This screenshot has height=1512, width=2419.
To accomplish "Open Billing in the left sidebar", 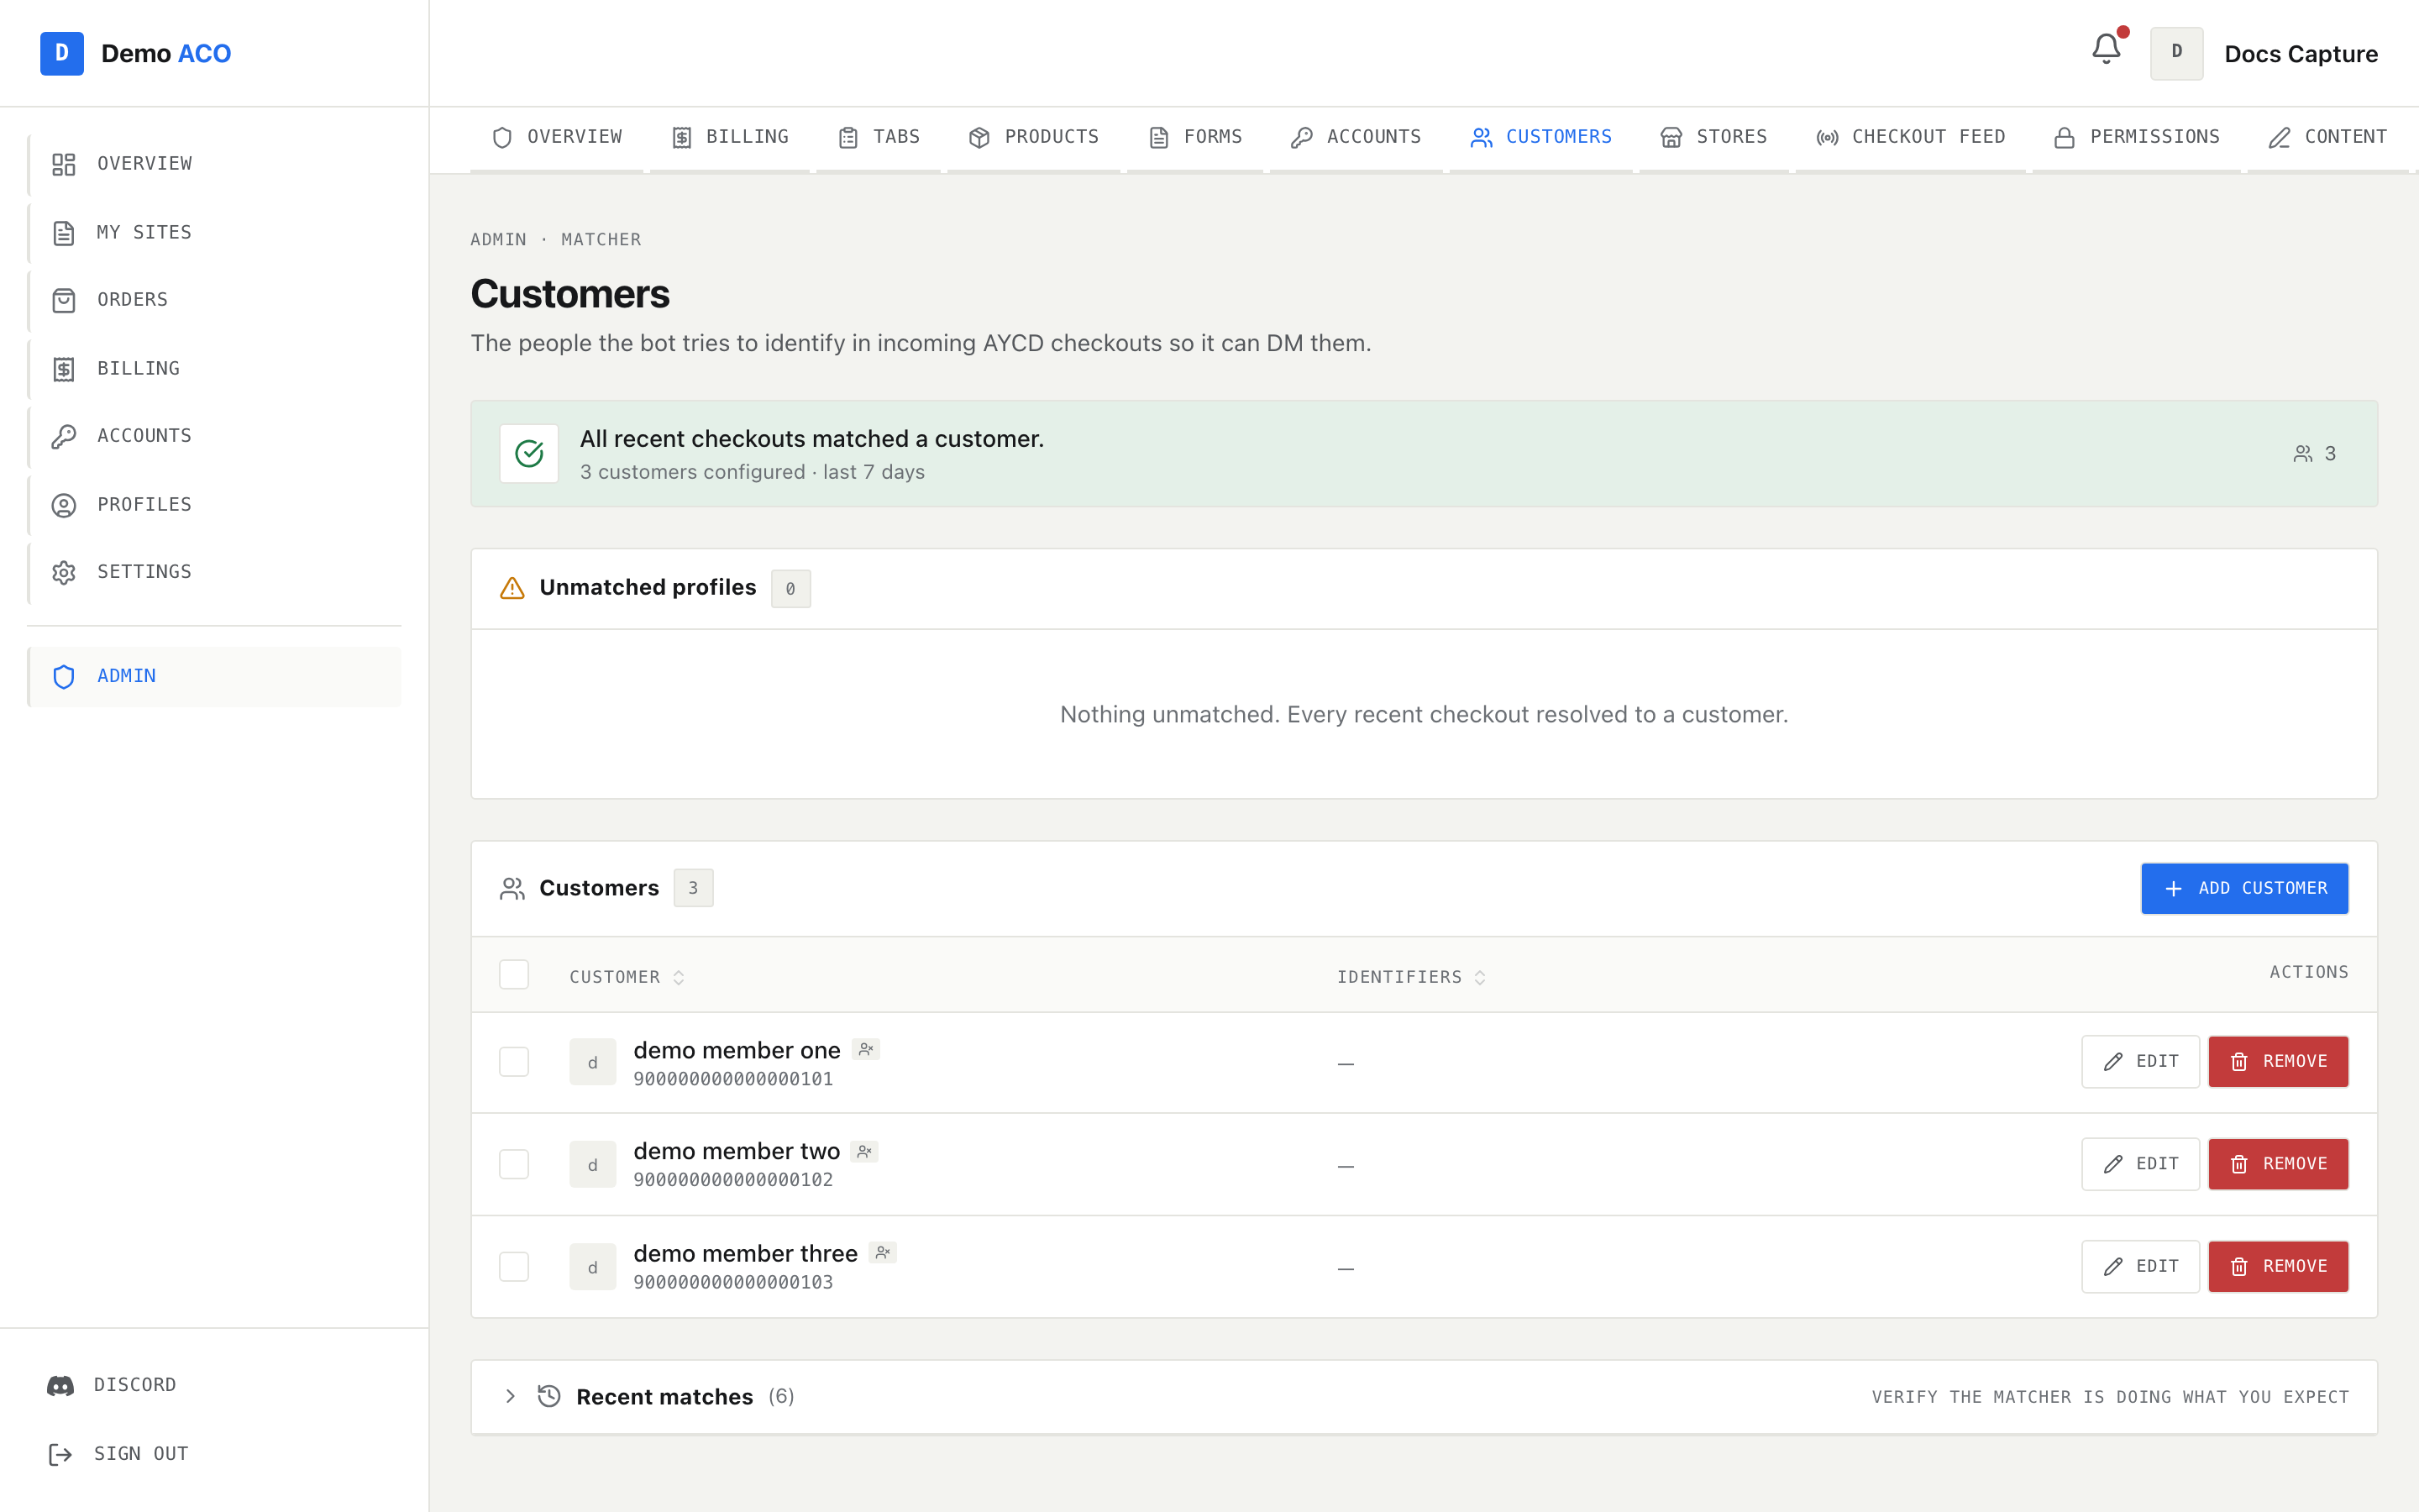I will [215, 368].
